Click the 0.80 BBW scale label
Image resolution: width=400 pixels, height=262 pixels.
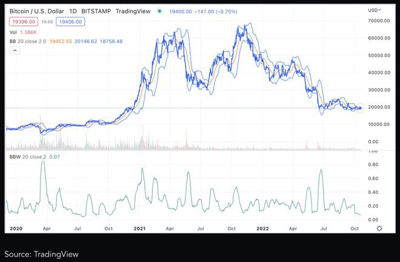373,164
